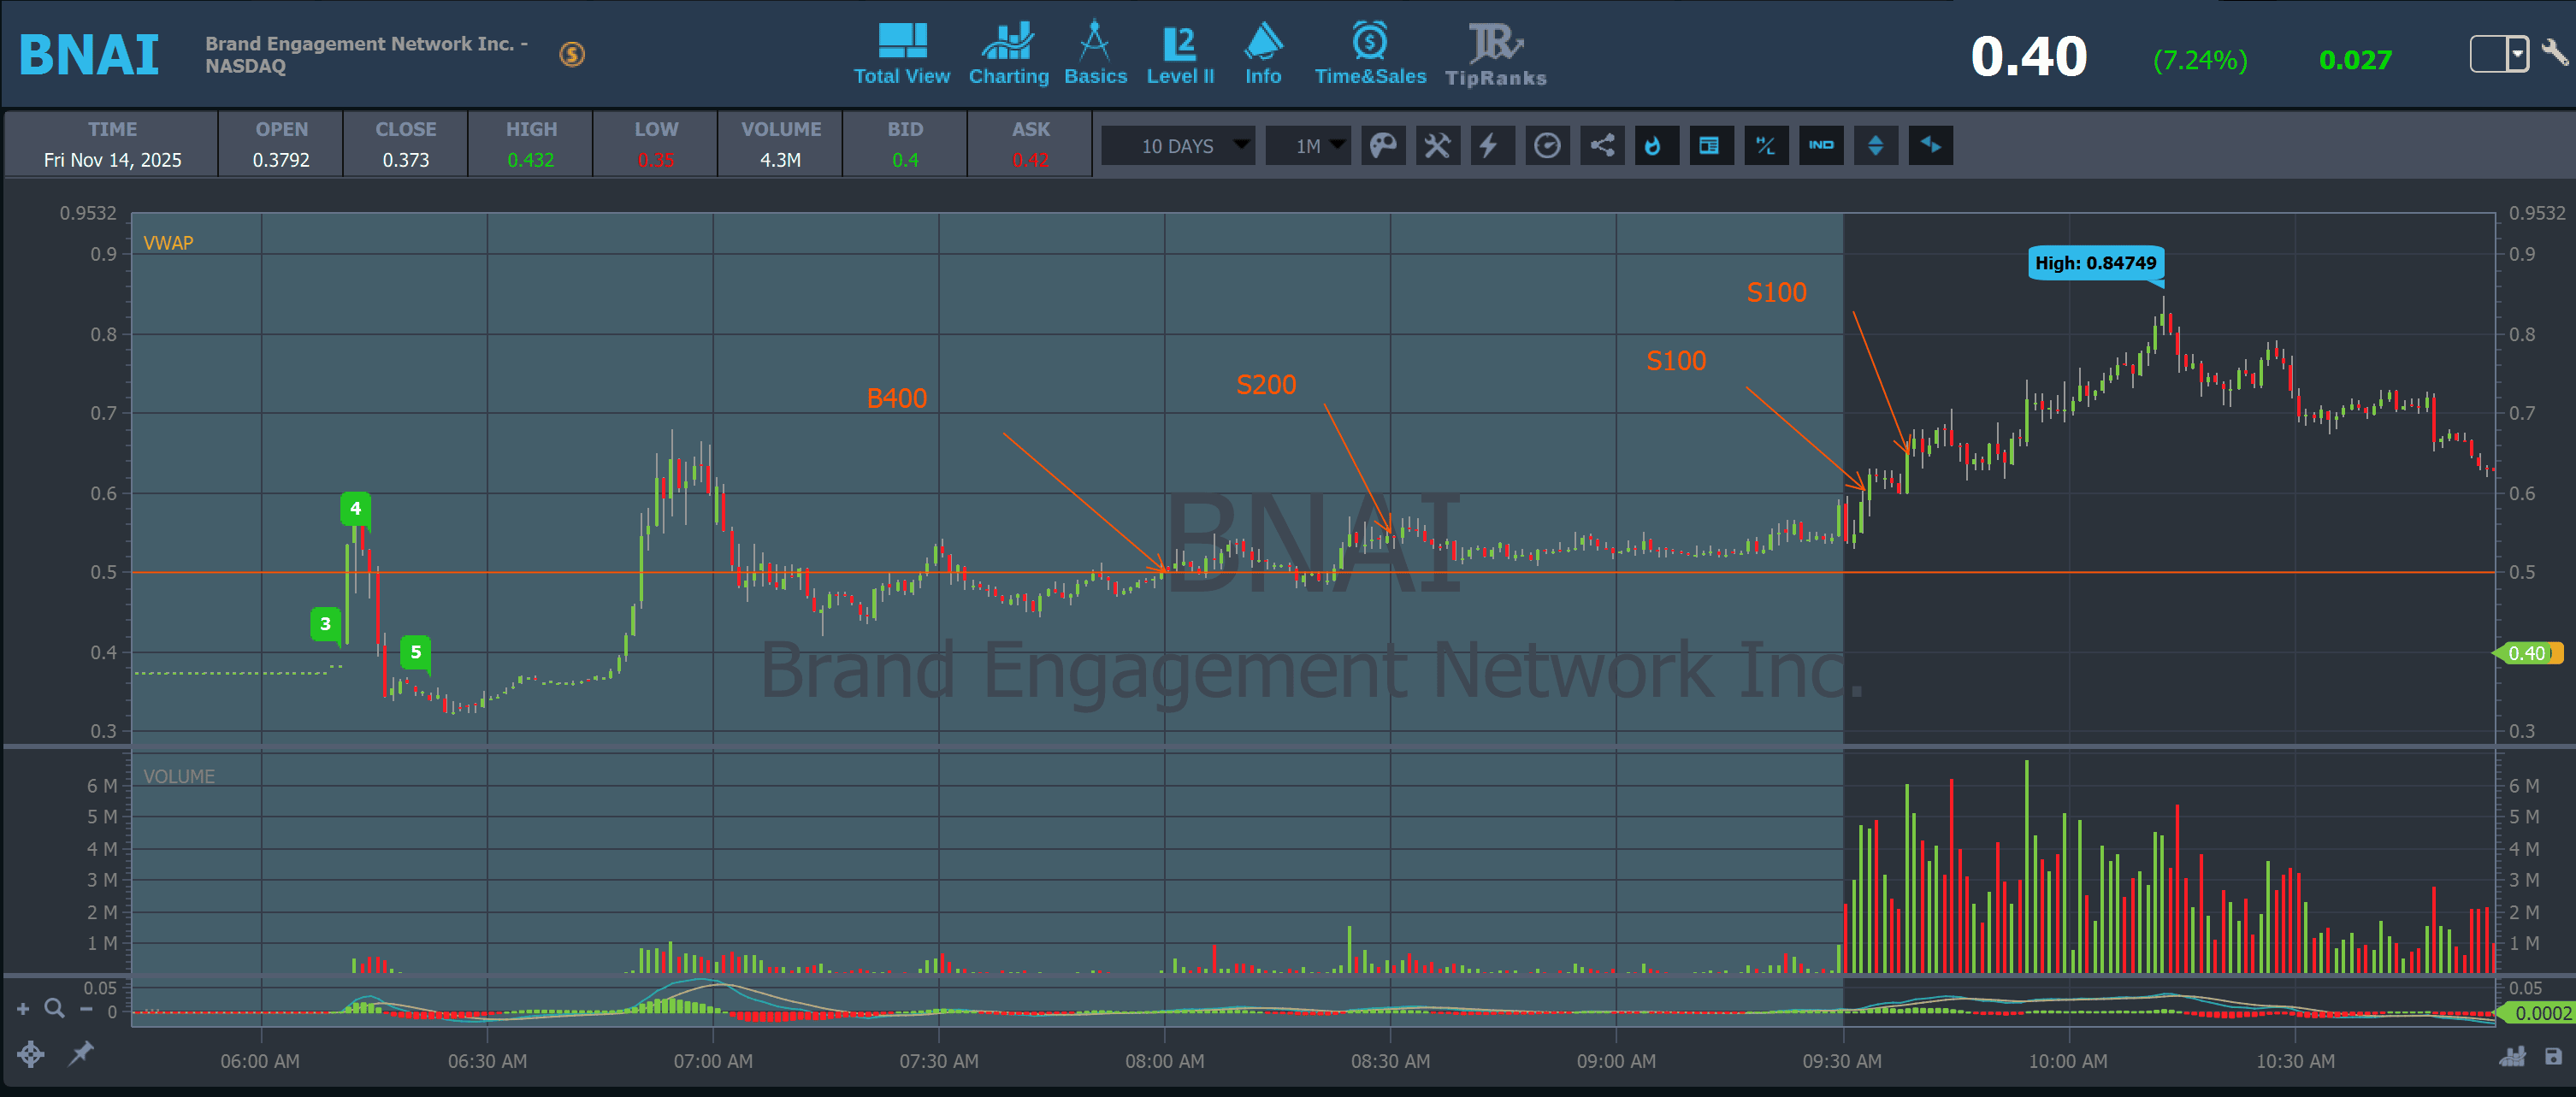Click the share chart icon
Screen dimensions: 2576x1097
[1602, 146]
